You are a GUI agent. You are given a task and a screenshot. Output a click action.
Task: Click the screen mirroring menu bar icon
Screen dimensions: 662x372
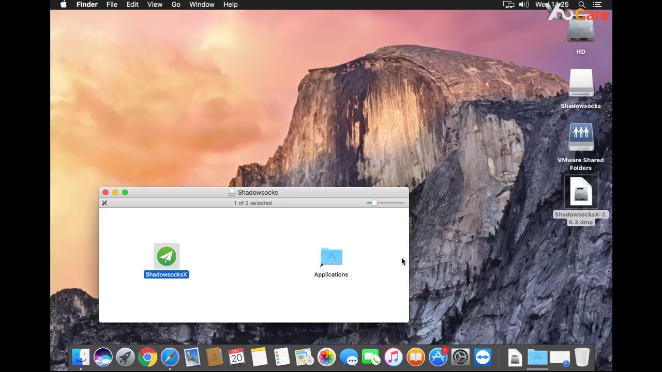coord(508,5)
